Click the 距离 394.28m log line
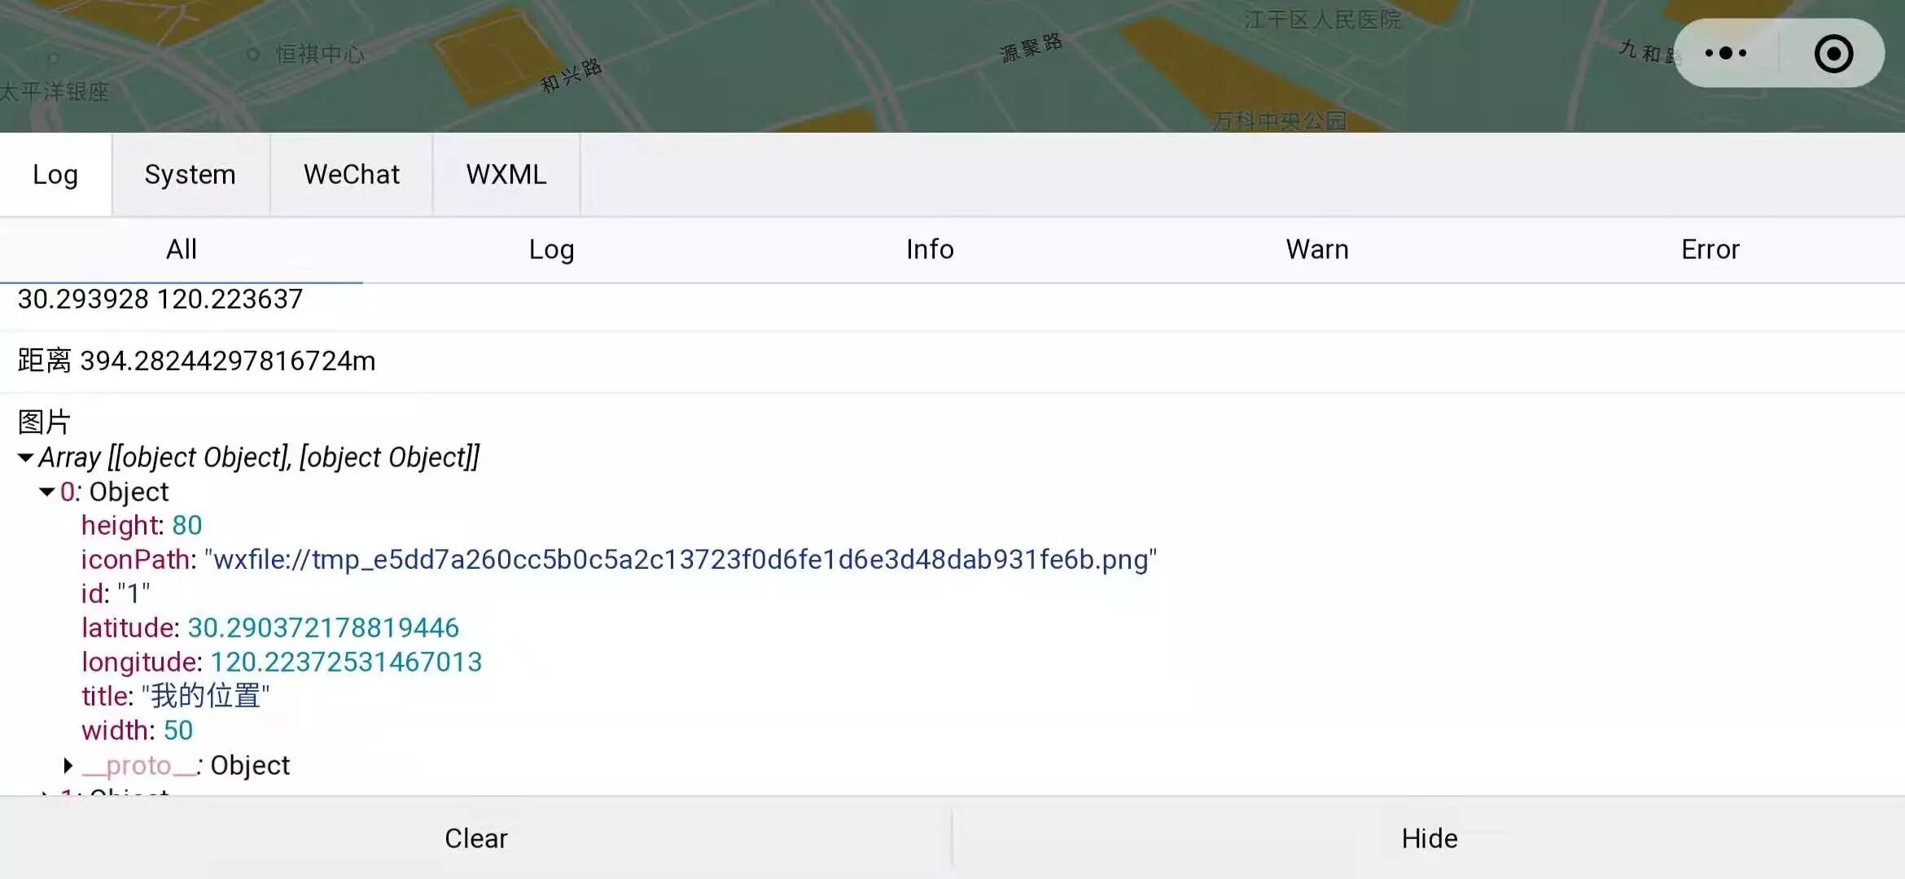 tap(196, 361)
